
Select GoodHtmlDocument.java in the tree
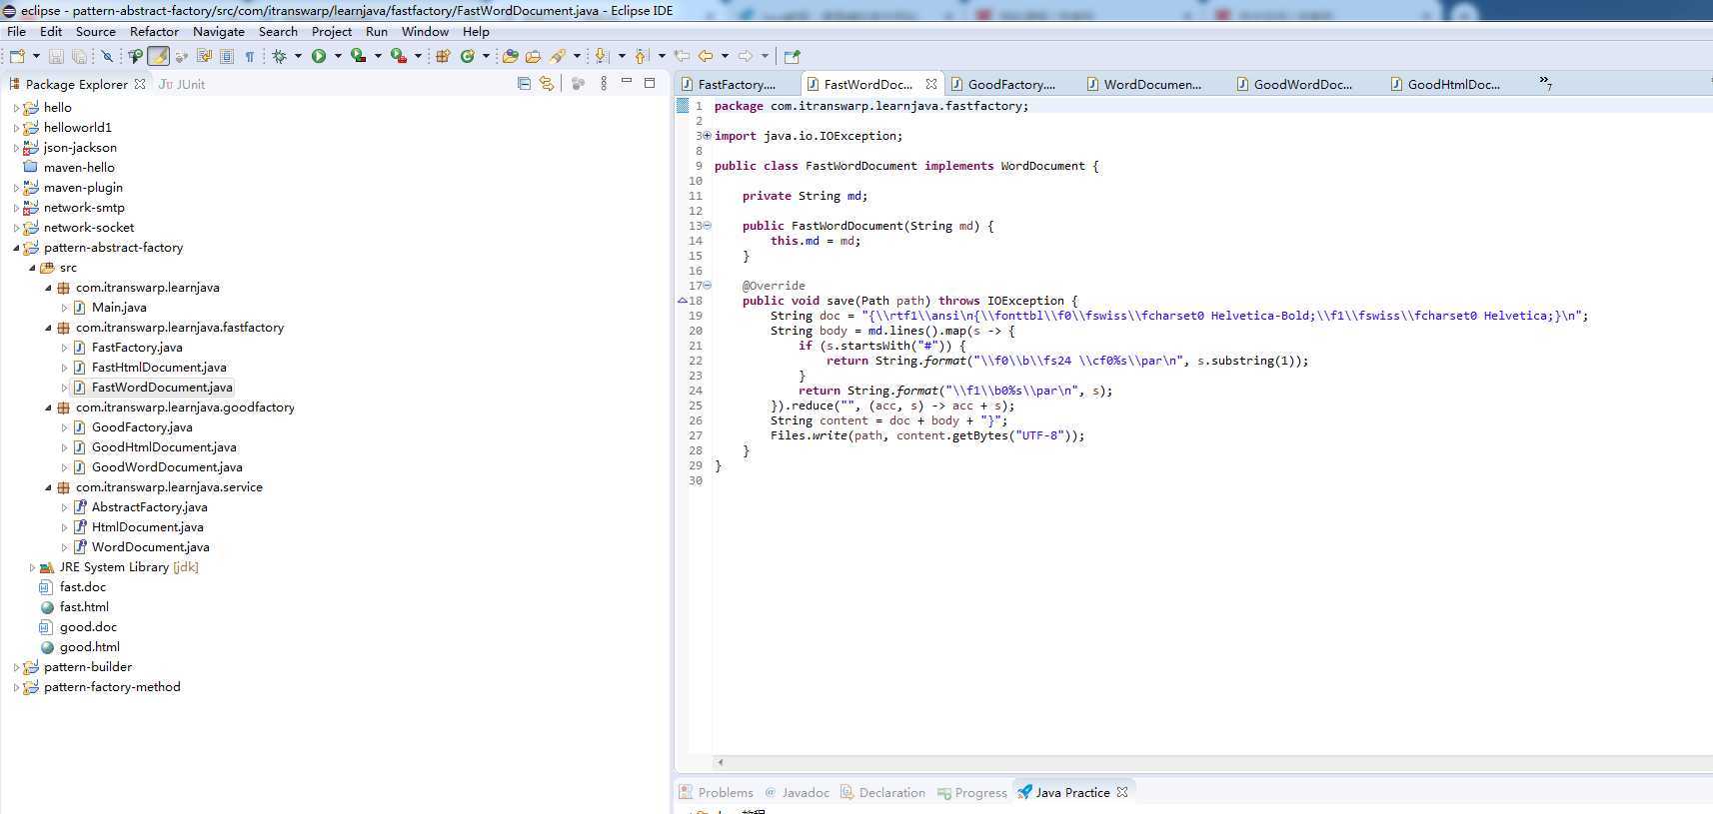(x=164, y=447)
